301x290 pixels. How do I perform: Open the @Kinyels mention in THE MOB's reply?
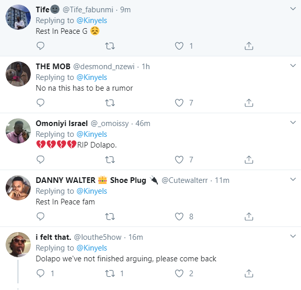pos(92,77)
